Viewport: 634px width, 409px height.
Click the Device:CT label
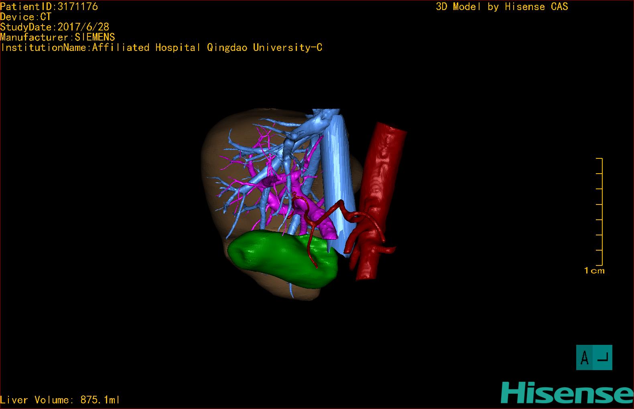[x=26, y=17]
